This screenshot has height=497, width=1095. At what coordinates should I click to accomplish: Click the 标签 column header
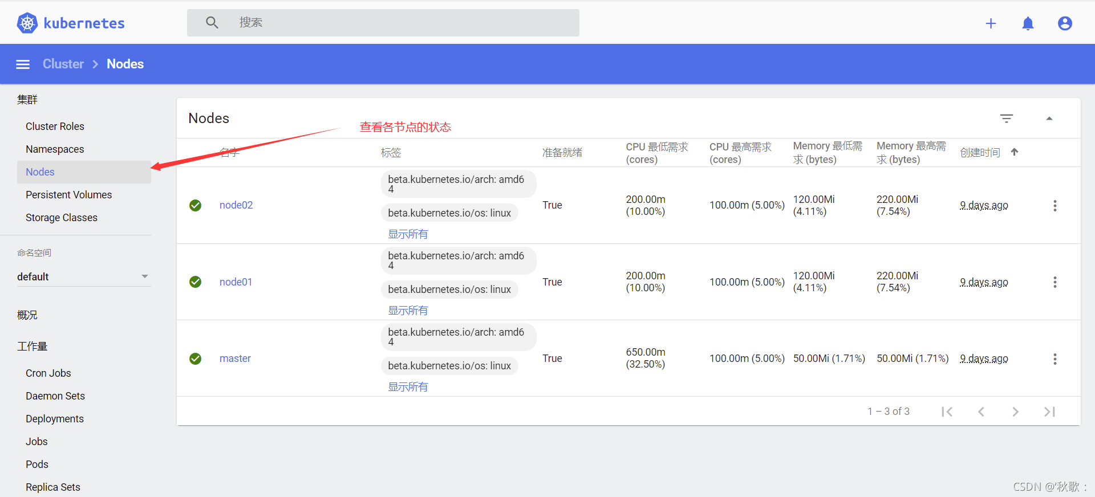[391, 153]
